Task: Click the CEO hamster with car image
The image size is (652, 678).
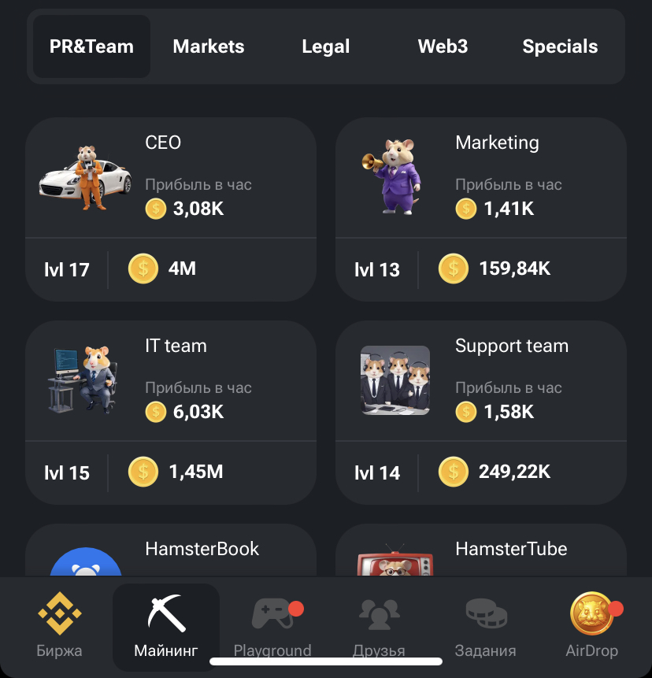Action: 86,177
